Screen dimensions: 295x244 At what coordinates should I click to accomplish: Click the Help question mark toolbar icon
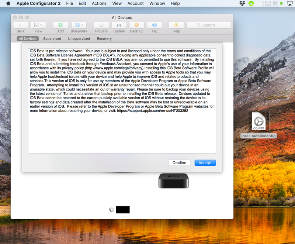176,25
